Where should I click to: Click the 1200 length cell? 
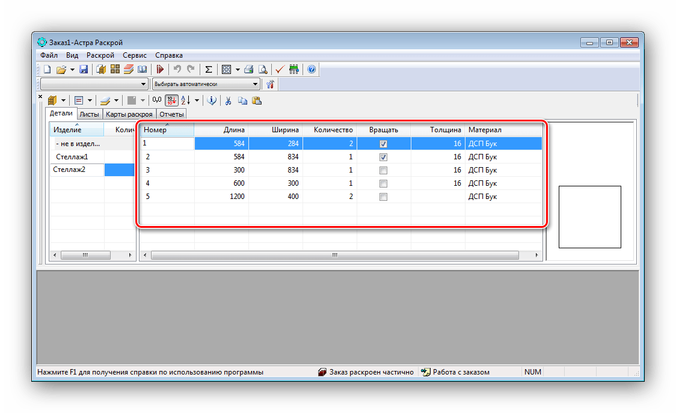click(221, 197)
